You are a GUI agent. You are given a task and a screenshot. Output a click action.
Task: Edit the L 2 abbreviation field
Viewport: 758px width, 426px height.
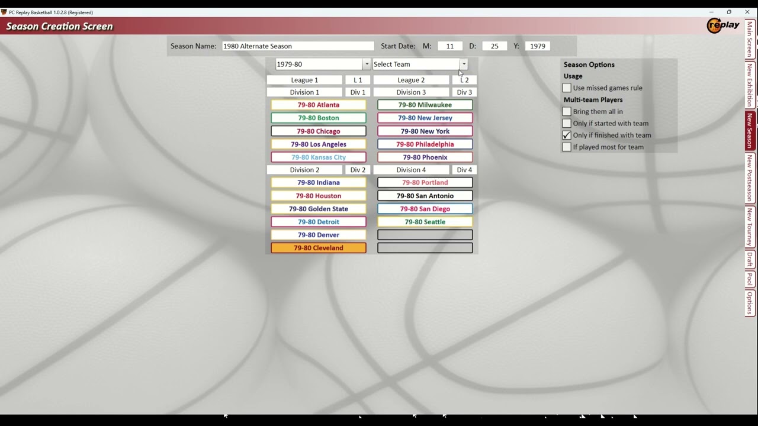[464, 80]
